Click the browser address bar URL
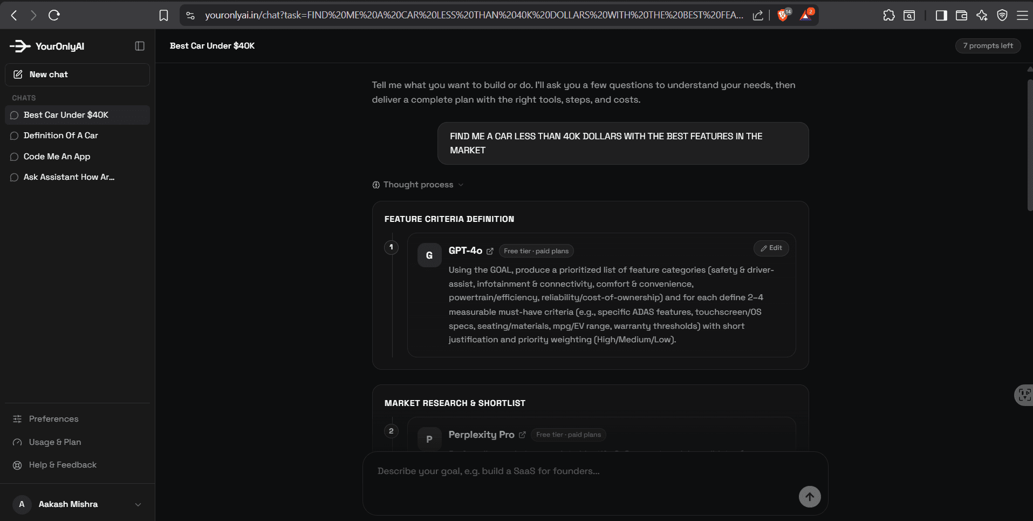Viewport: 1033px width, 521px height. coord(474,16)
